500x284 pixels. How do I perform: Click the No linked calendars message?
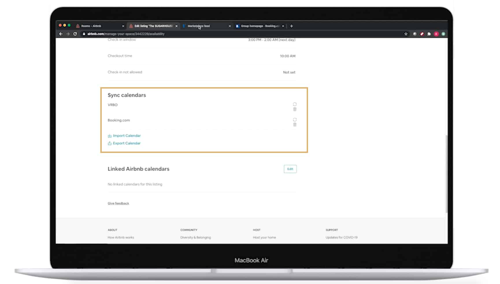point(135,184)
